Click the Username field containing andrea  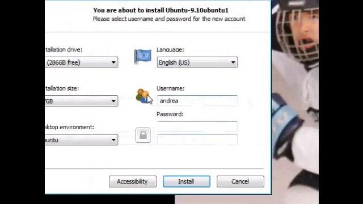[x=197, y=101]
